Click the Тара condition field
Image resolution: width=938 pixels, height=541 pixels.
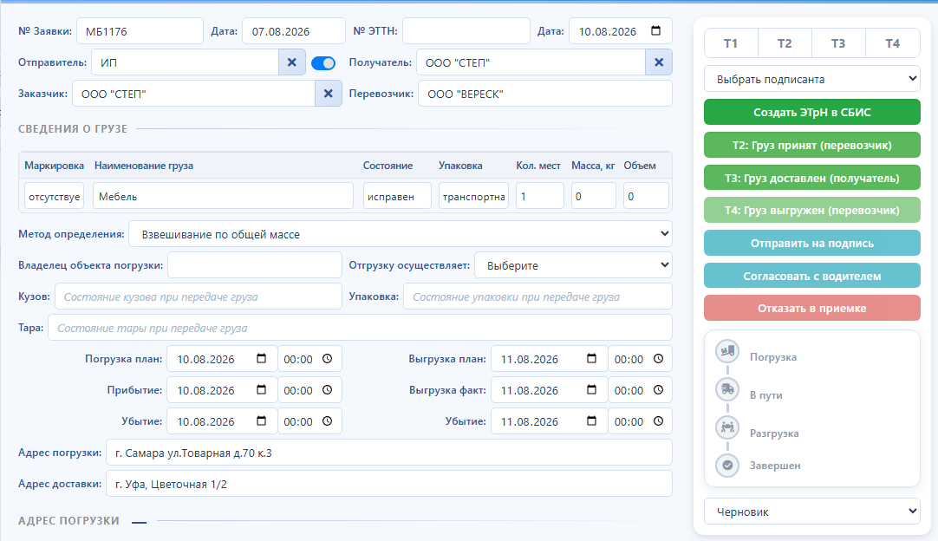360,328
